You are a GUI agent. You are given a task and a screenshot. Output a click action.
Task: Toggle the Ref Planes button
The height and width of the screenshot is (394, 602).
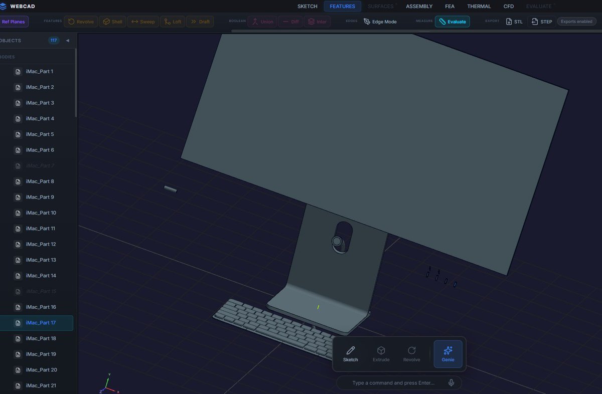coord(14,22)
